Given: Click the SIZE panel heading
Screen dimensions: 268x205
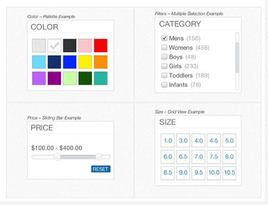Looking at the screenshot, I should tap(167, 122).
